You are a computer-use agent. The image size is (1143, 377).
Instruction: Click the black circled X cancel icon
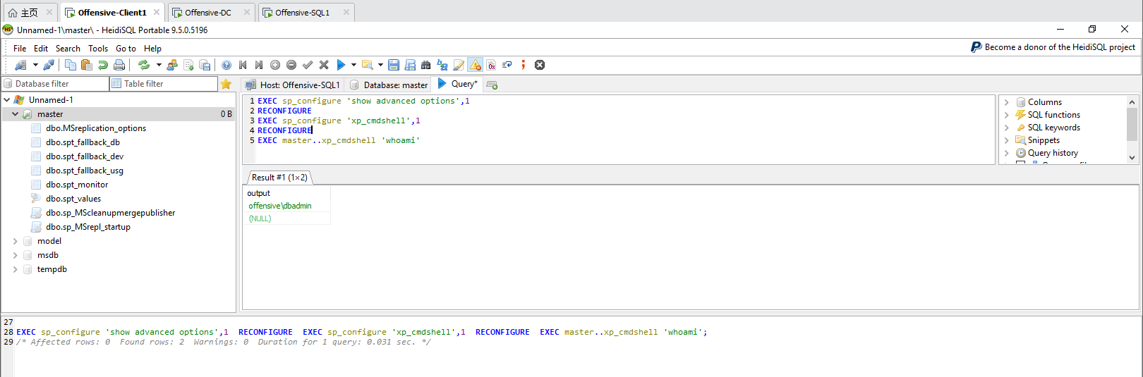[540, 65]
